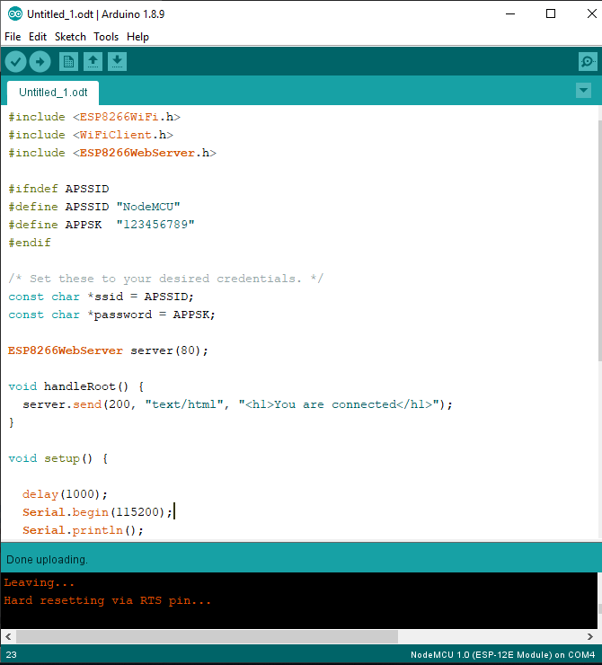602x665 pixels.
Task: Select the Untitled_1.odt sketch tab
Action: click(x=53, y=93)
